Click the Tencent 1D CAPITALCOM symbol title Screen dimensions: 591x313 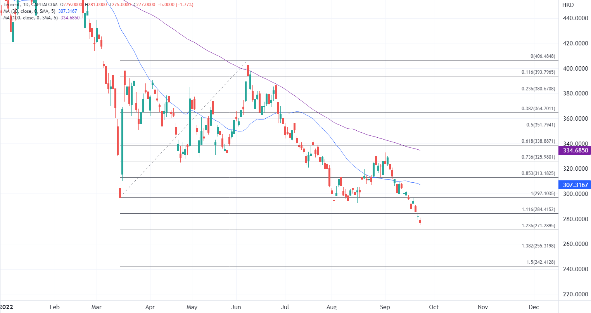[30, 5]
